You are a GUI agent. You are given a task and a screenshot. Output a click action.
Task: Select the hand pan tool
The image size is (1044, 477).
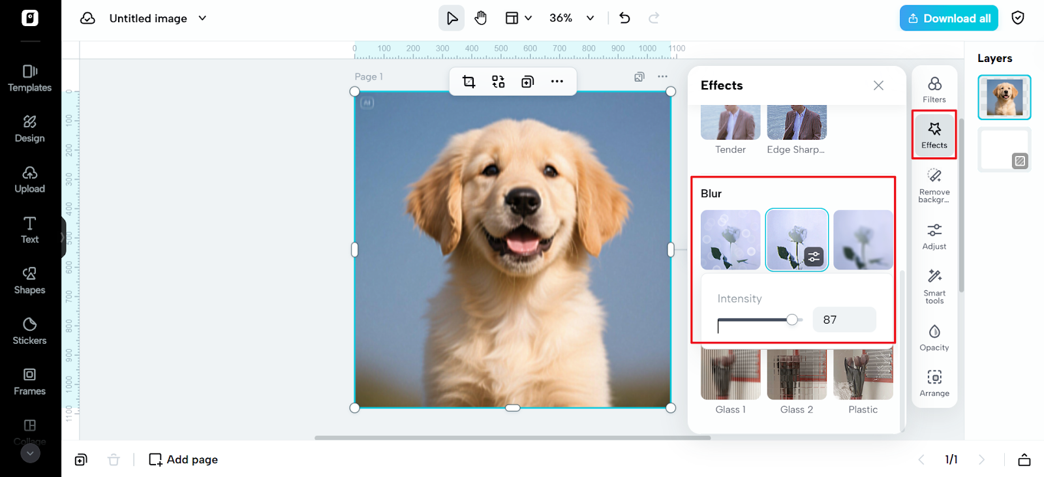point(481,18)
